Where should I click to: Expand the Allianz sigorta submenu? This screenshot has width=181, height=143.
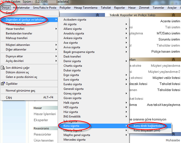click(73, 29)
